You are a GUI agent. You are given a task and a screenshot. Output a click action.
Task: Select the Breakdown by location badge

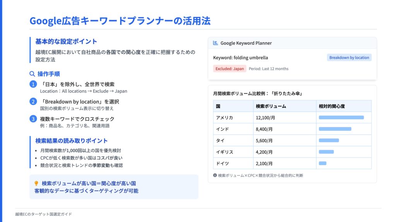coord(349,58)
